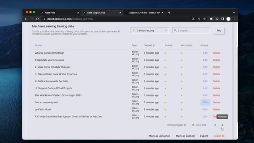Open the browser side panel icon
The height and width of the screenshot is (143, 254).
223,19
